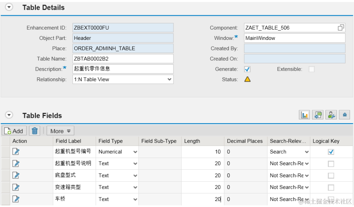The width and height of the screenshot is (354, 207).
Task: Check Logical Key for 起重机型号说明
Action: point(331,164)
